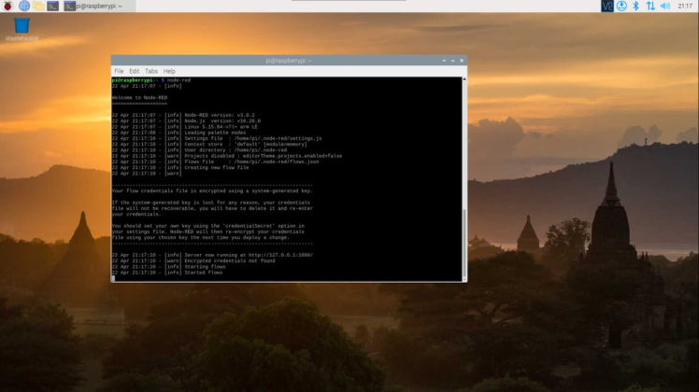Click the 21:17 panel clock
The image size is (699, 392).
click(684, 6)
